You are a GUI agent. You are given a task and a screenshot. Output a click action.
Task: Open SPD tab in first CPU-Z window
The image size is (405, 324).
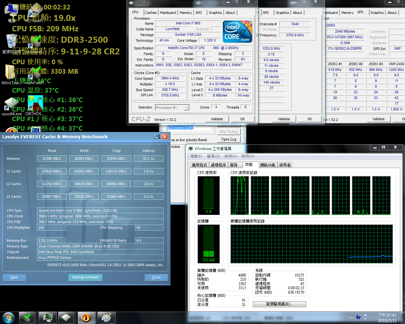pyautogui.click(x=199, y=13)
